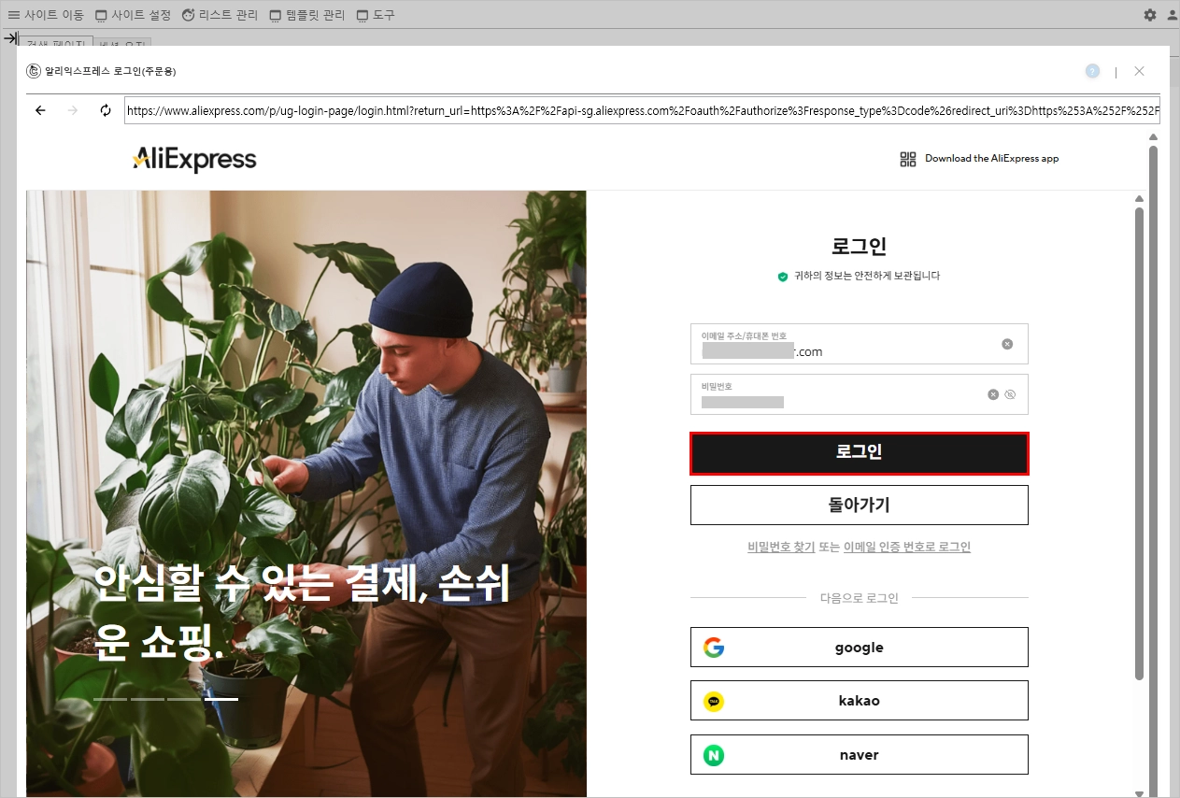The width and height of the screenshot is (1180, 798).
Task: Click the page reload icon
Action: 106,110
